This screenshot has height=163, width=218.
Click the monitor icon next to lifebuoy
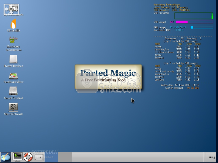click(x=39, y=158)
